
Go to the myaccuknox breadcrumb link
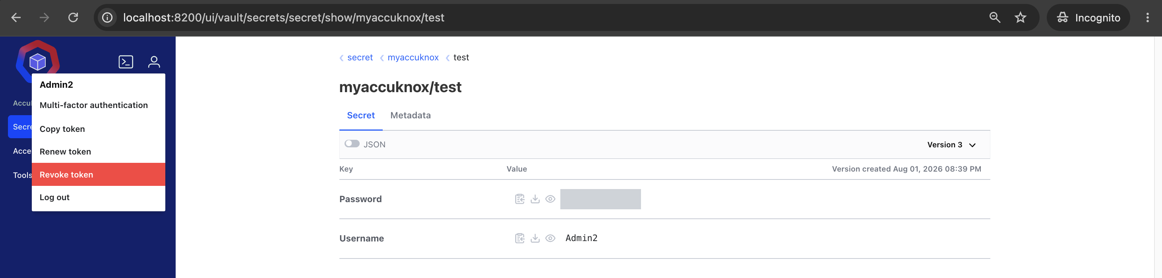pos(413,58)
